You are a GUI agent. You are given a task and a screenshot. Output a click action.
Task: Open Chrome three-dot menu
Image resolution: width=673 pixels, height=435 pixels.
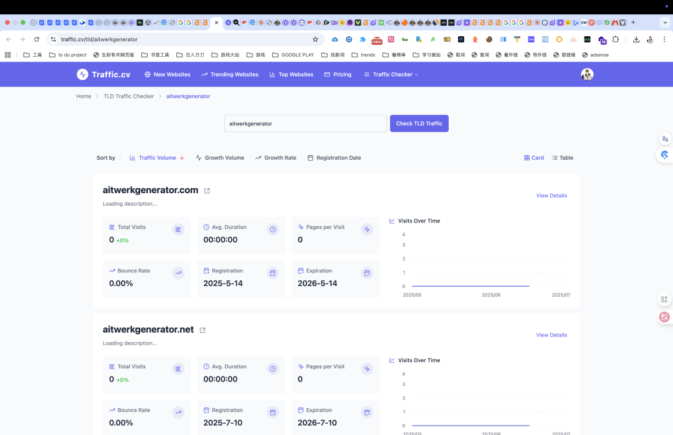664,39
